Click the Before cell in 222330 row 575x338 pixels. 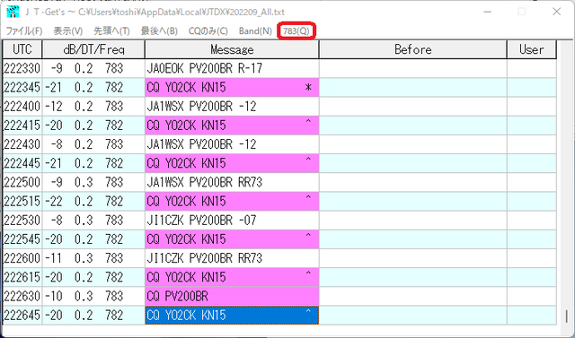413,68
